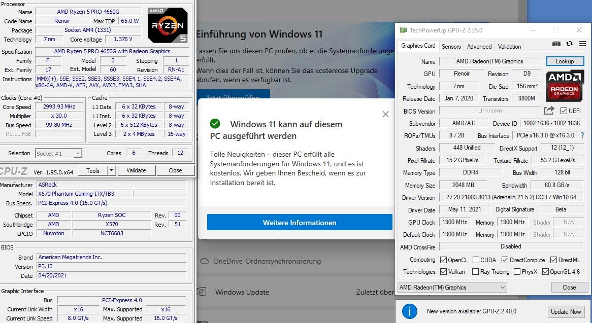Click the GPU Name field in GPU-Z
The image size is (592, 323).
point(489,61)
